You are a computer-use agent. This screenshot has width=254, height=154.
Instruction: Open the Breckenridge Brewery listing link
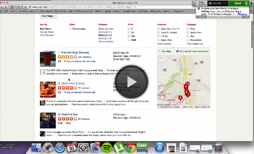tap(75, 53)
